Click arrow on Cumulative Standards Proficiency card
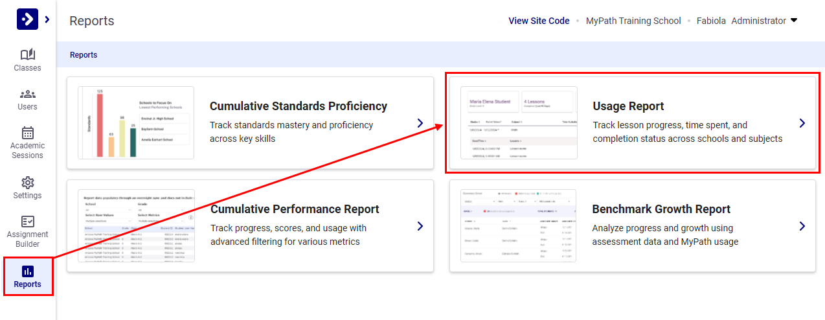 (x=420, y=123)
